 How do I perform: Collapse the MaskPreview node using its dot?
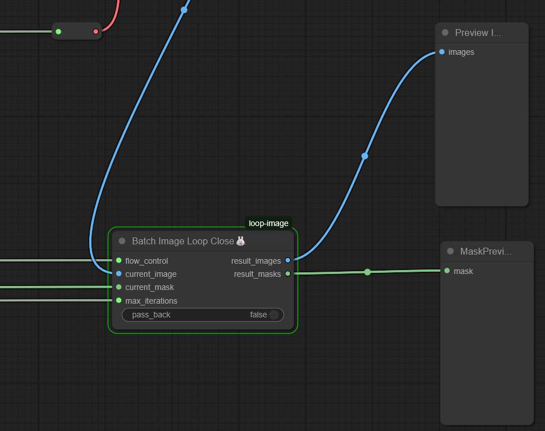point(450,251)
